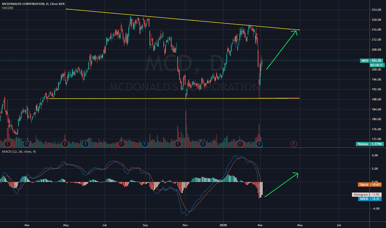Click the yellow descending resistance trendline
Image resolution: width=386 pixels, height=228 pixels.
pos(183,19)
